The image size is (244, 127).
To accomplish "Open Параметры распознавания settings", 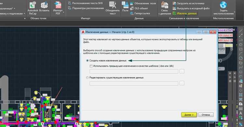I will coord(86,8).
